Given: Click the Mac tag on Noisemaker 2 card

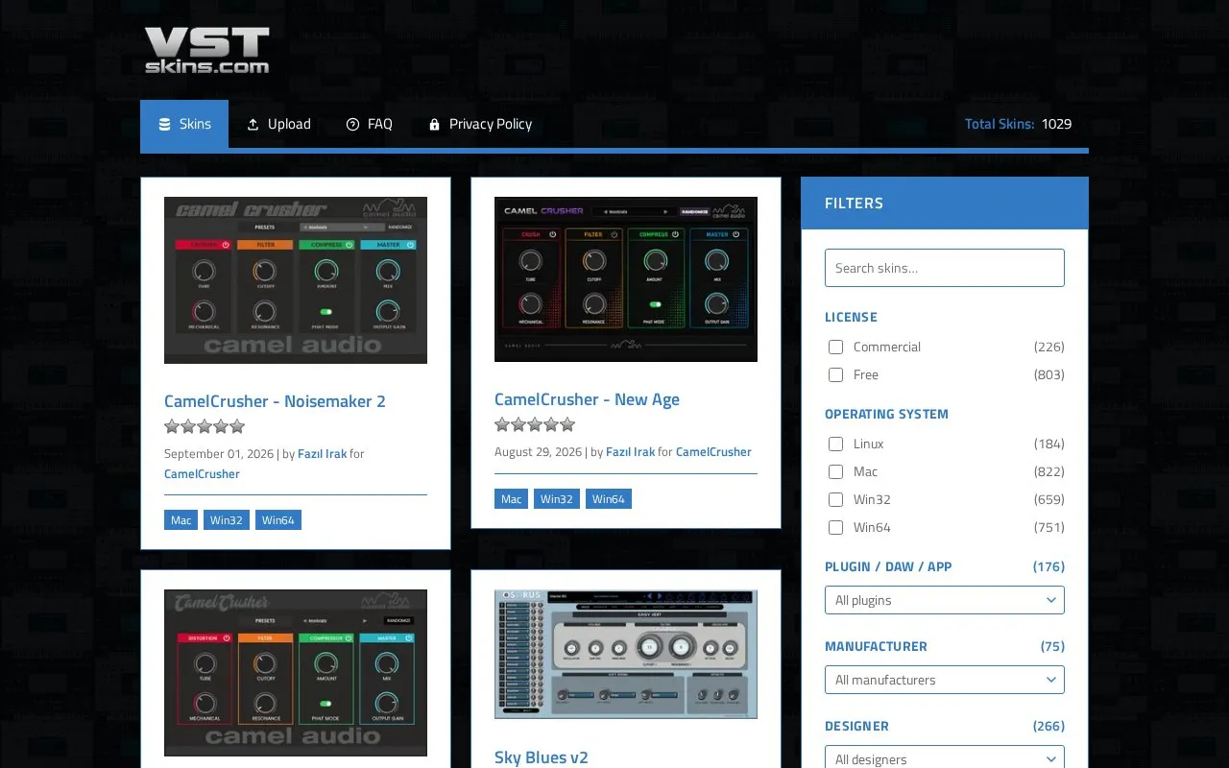Looking at the screenshot, I should point(181,520).
